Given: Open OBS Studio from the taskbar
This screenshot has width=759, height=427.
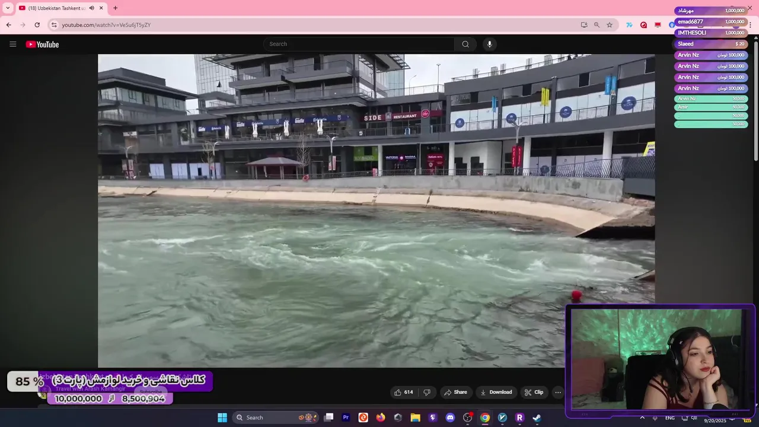Looking at the screenshot, I should coord(468,418).
